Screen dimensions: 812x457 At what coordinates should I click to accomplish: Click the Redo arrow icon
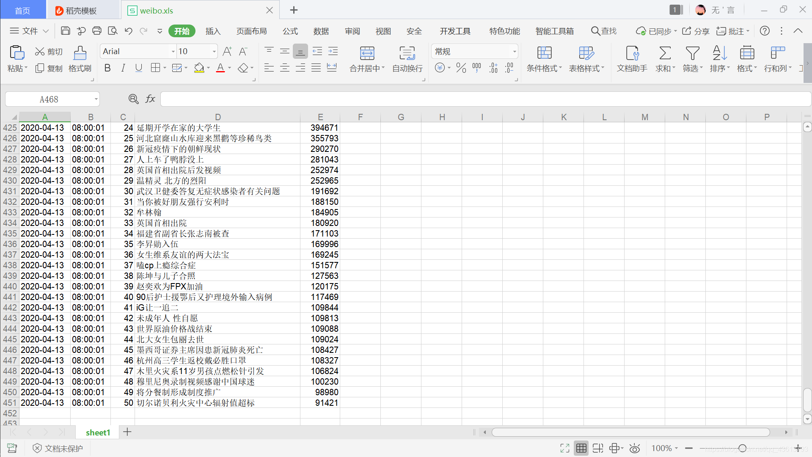(x=144, y=31)
